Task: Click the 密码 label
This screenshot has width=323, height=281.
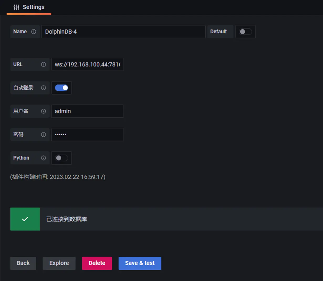Action: click(x=18, y=134)
